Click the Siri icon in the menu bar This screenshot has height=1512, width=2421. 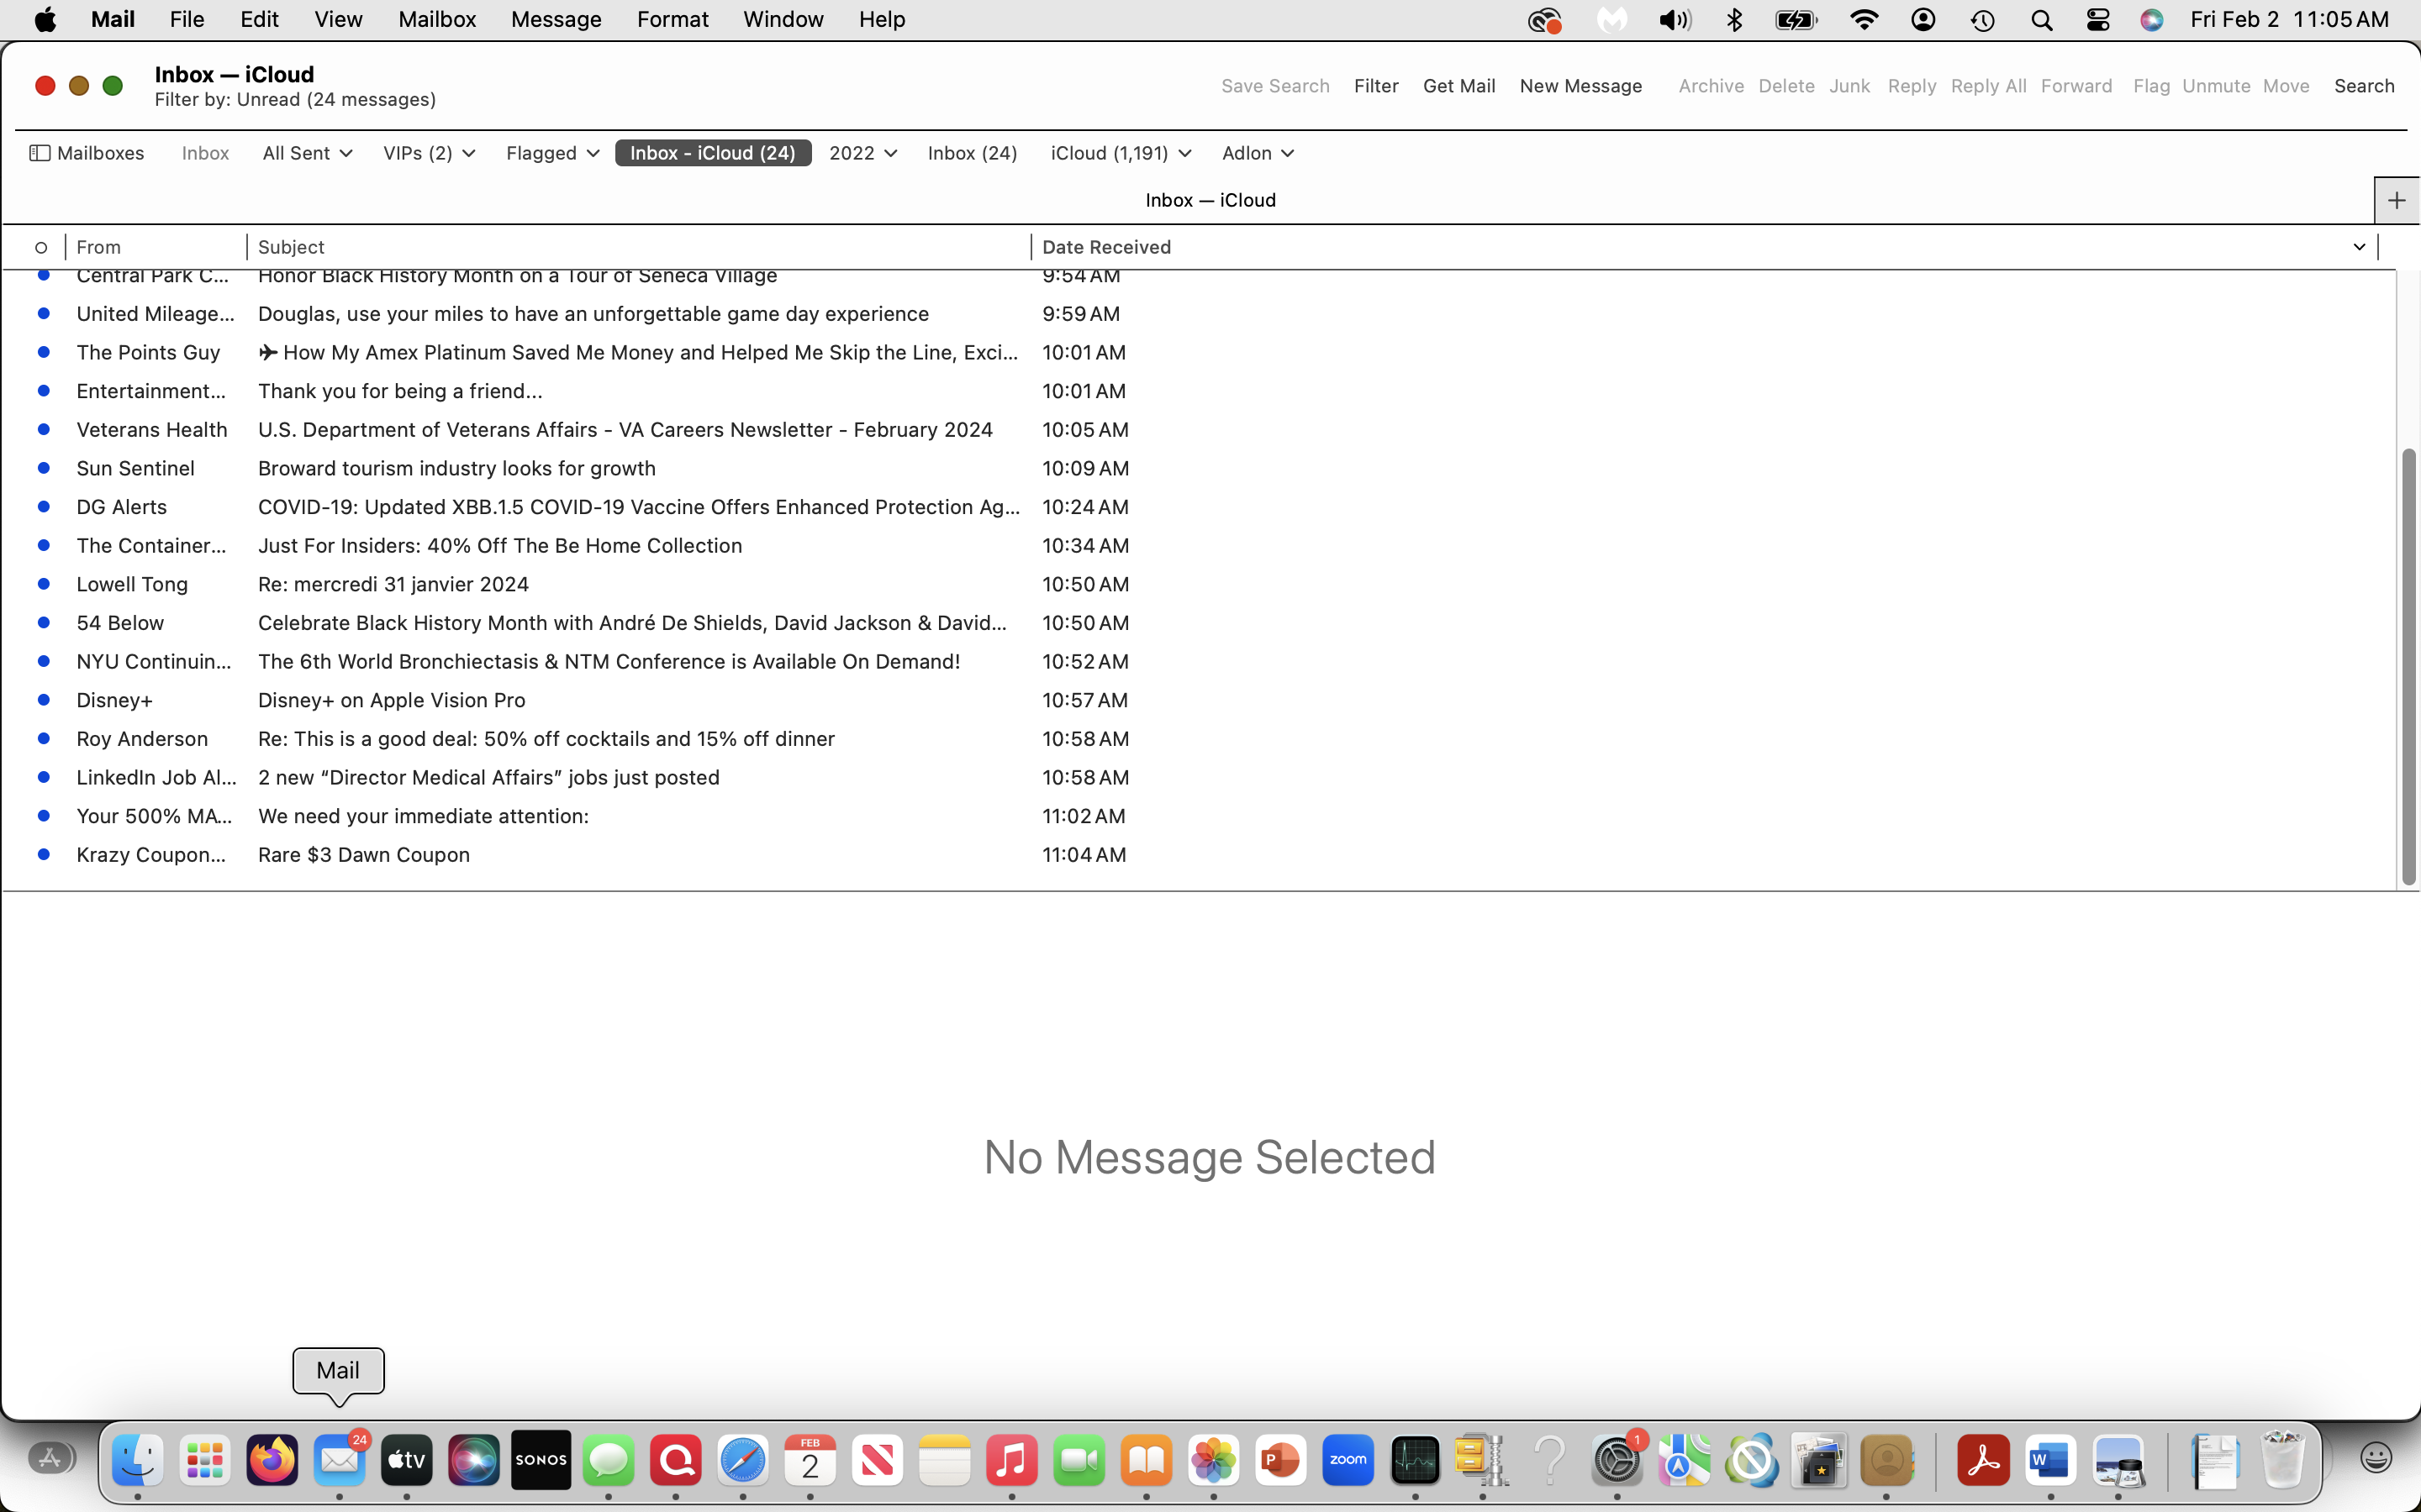tap(2152, 20)
